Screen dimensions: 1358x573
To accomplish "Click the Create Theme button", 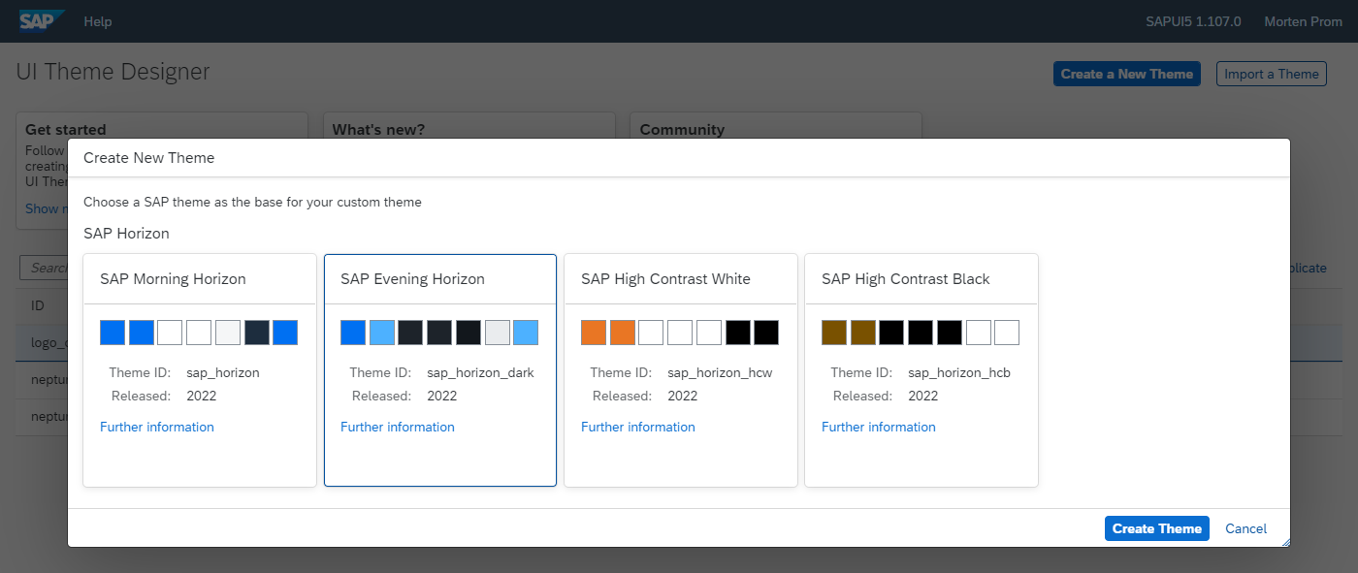I will pos(1156,528).
